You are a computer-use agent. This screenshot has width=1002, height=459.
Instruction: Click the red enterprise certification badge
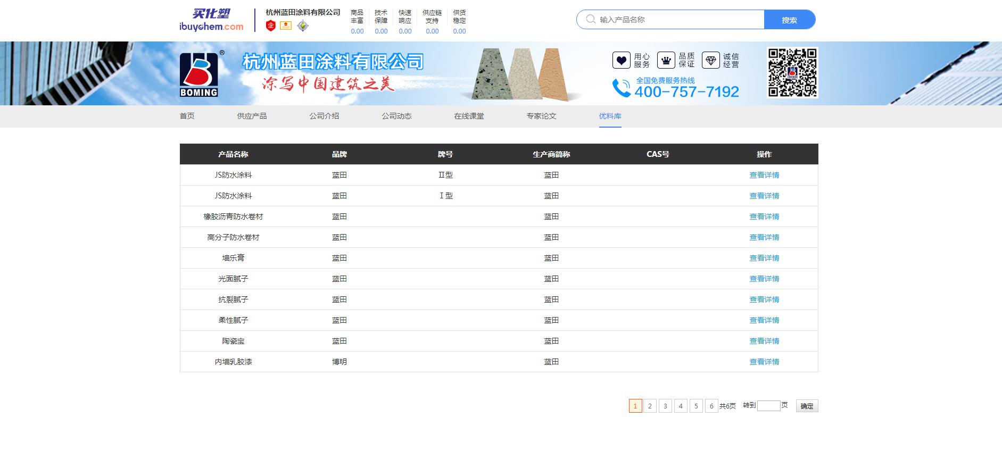(x=270, y=26)
